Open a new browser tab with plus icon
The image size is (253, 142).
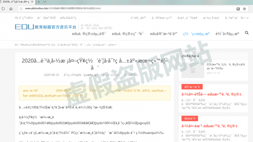pyautogui.click(x=39, y=2)
